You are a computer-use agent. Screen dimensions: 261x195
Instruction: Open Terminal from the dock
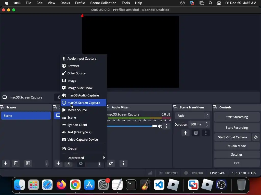pos(131,185)
